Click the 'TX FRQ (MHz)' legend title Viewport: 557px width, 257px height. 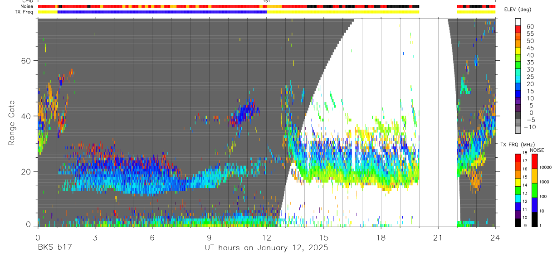pos(517,144)
